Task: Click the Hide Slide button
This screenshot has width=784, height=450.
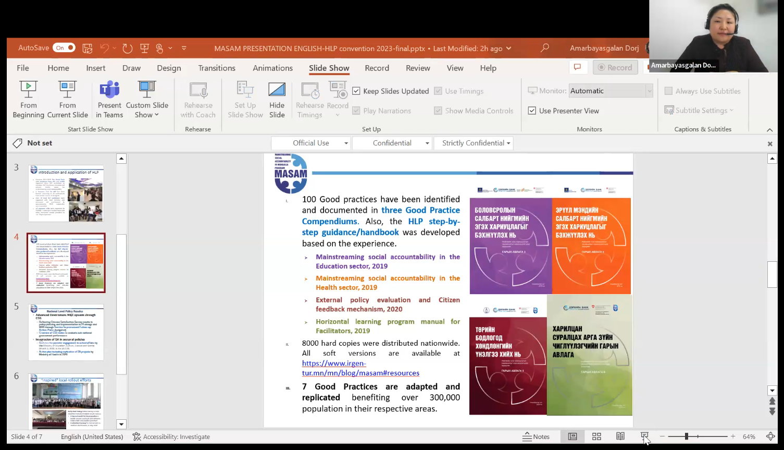Action: click(277, 99)
